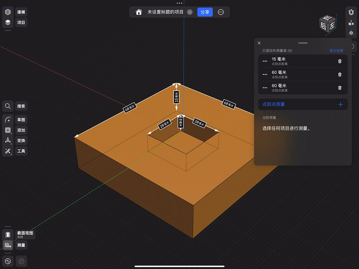359x269 pixels.
Task: Tap the blue 分享 share button
Action: pyautogui.click(x=205, y=12)
